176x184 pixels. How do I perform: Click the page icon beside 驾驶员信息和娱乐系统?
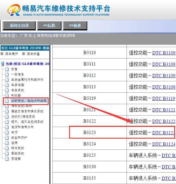[7, 111]
